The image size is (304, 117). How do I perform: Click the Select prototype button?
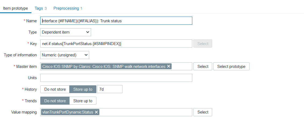231,67
